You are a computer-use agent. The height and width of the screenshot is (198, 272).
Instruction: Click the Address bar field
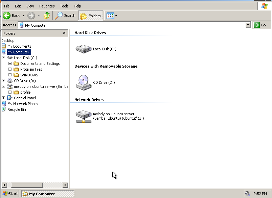click(132, 25)
